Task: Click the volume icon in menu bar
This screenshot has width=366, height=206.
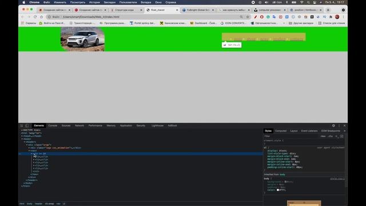Action: point(266,2)
